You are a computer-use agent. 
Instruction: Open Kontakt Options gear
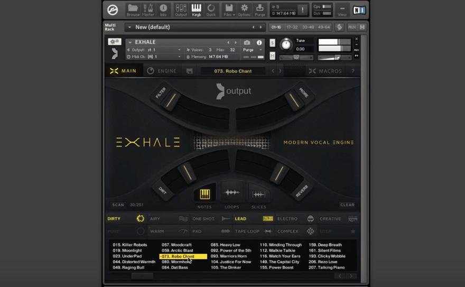pos(244,10)
